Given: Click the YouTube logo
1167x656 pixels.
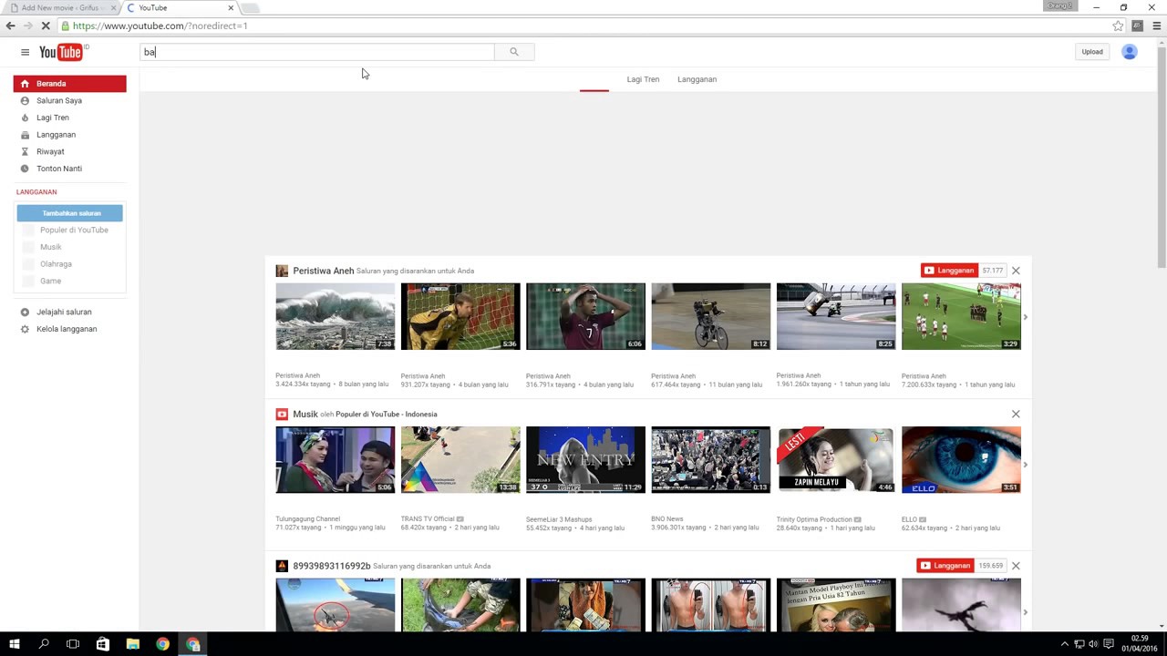Looking at the screenshot, I should tap(63, 52).
